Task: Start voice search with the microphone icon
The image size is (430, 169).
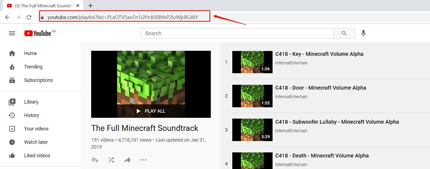Action: click(x=363, y=33)
